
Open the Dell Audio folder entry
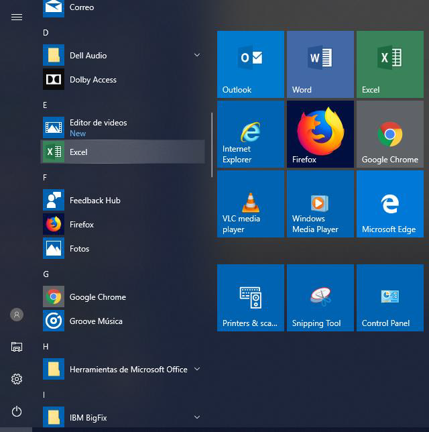click(123, 55)
